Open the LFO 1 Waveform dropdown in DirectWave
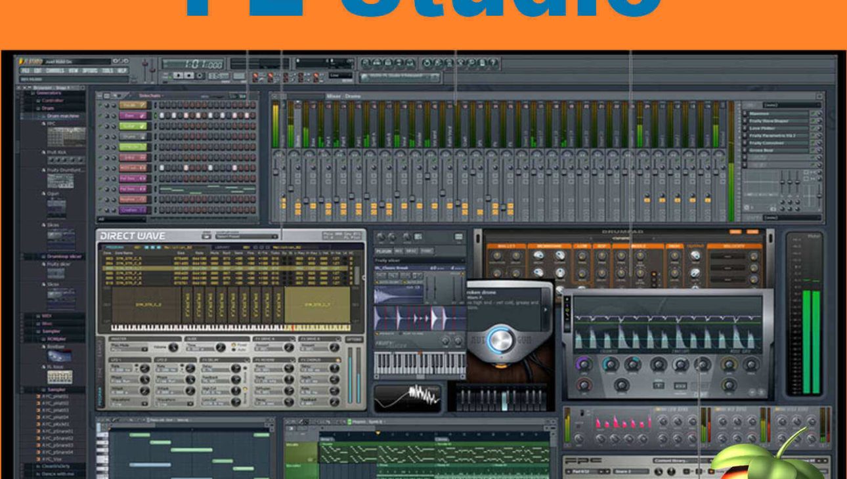 [129, 403]
